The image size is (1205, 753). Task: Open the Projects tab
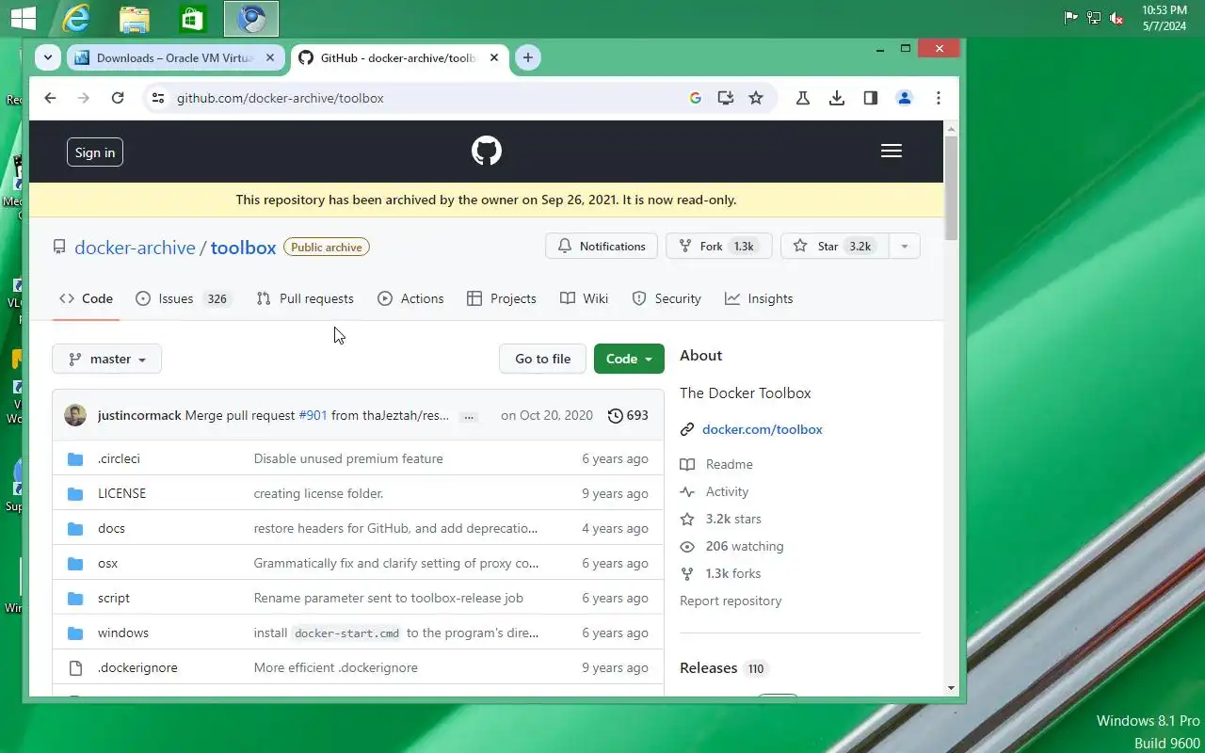[x=502, y=298]
